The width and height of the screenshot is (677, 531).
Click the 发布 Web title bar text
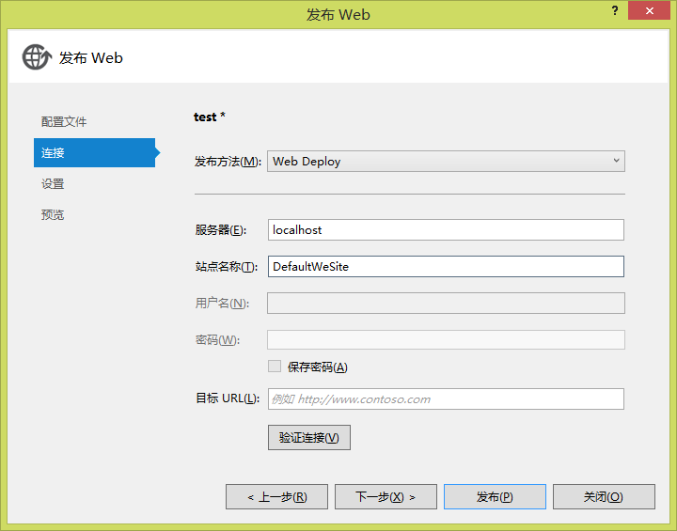click(x=338, y=14)
